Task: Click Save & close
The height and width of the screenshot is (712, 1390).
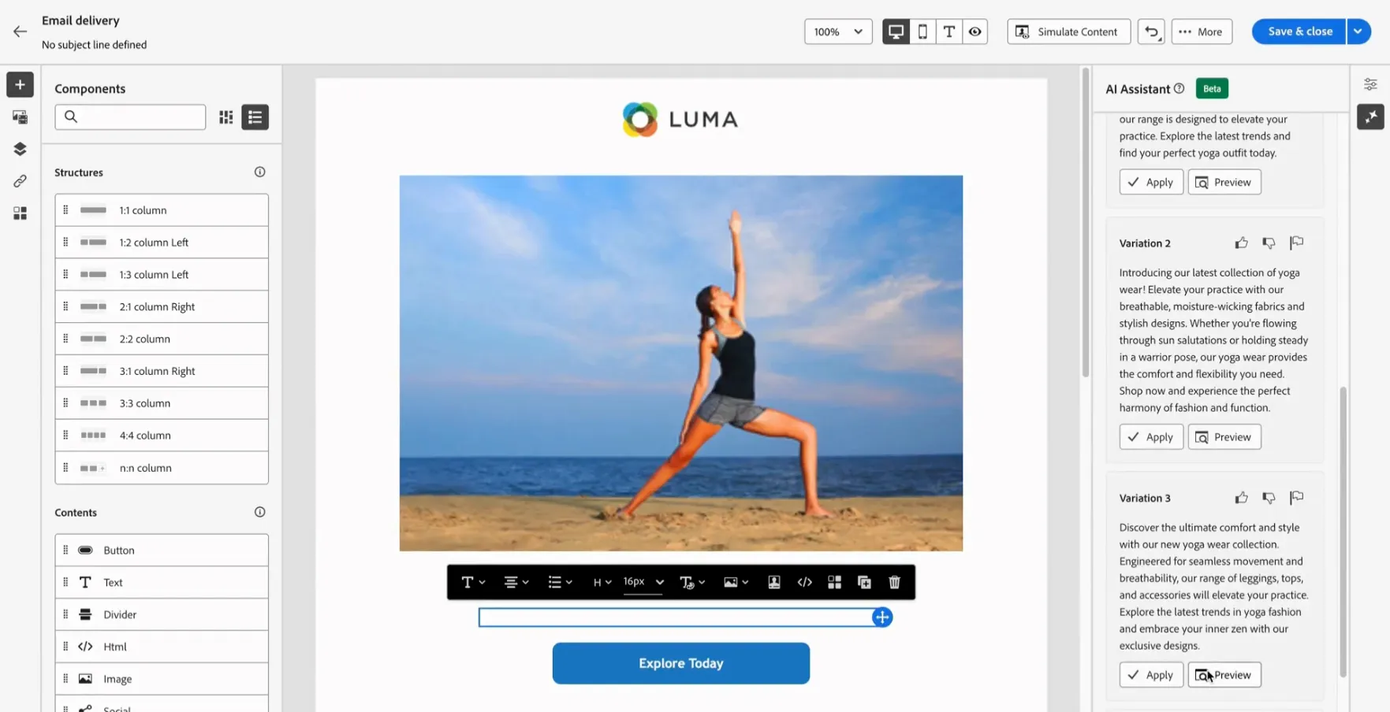Action: (1299, 32)
